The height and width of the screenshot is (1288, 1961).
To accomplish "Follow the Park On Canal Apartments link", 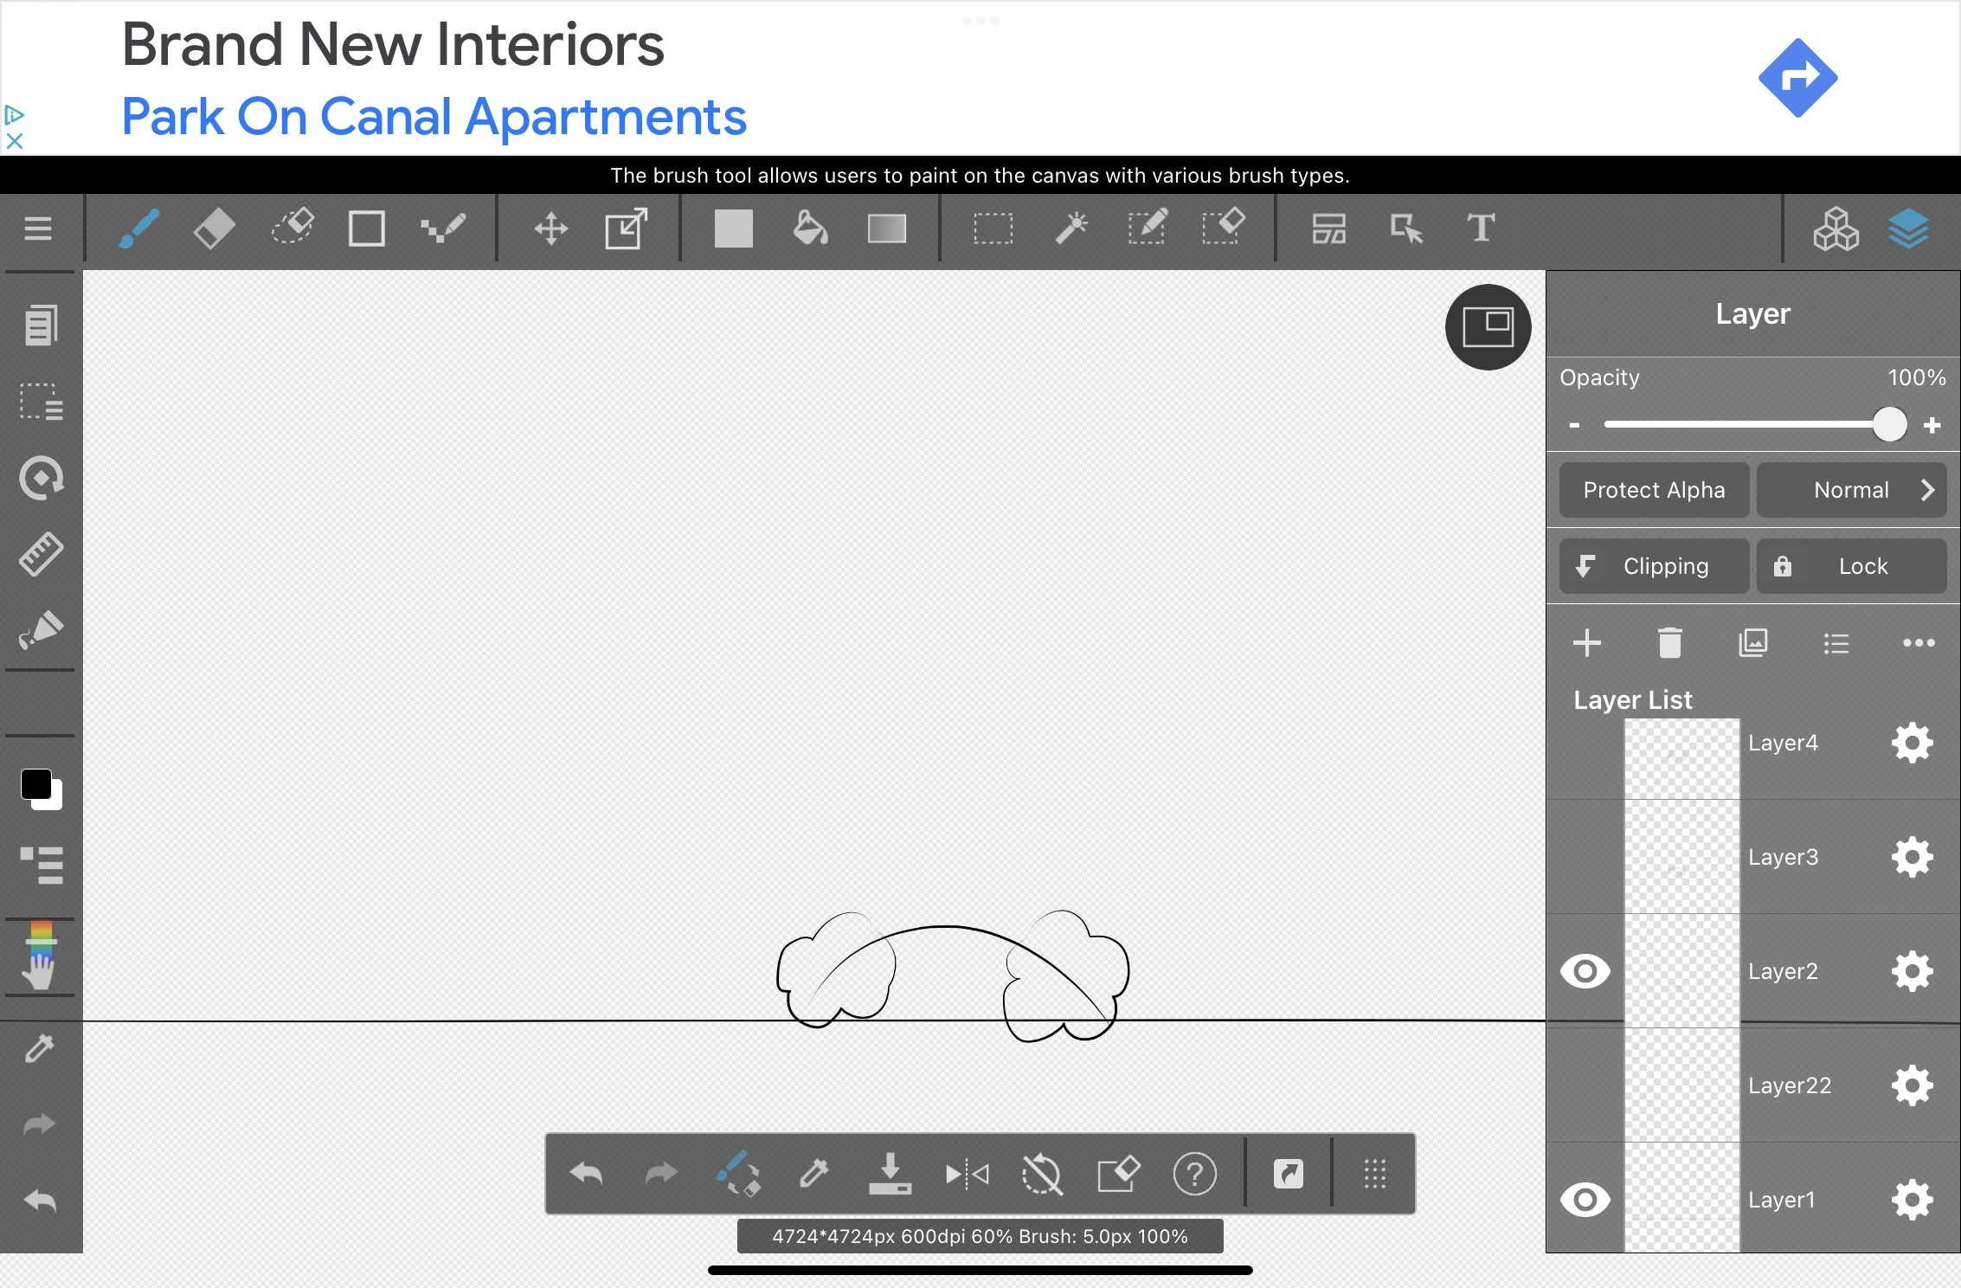I will [433, 117].
